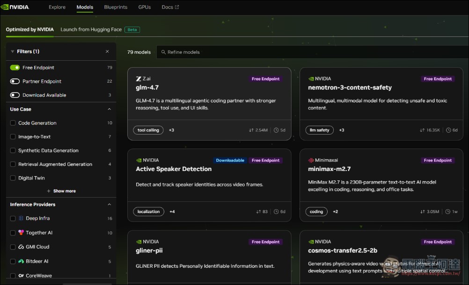Check the Bitdeer AI checkbox
Screen dimensions: 469x285
pyautogui.click(x=13, y=262)
